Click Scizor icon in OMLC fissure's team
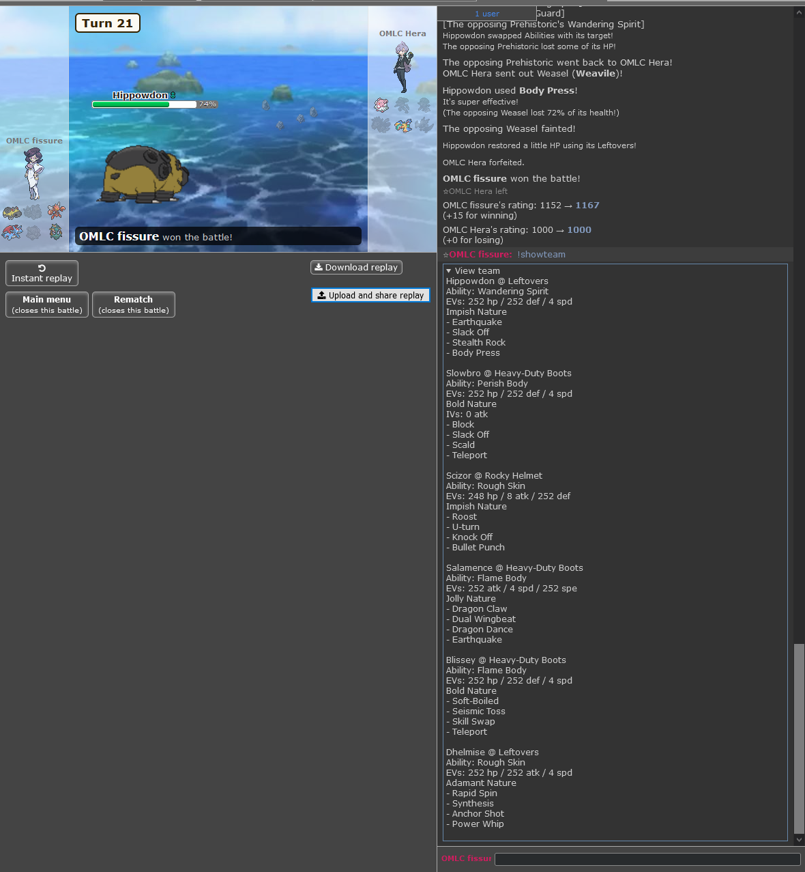Screen dimensions: 805x872 [56, 211]
